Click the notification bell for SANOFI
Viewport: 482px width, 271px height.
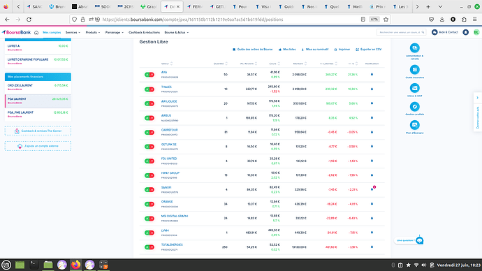372,189
